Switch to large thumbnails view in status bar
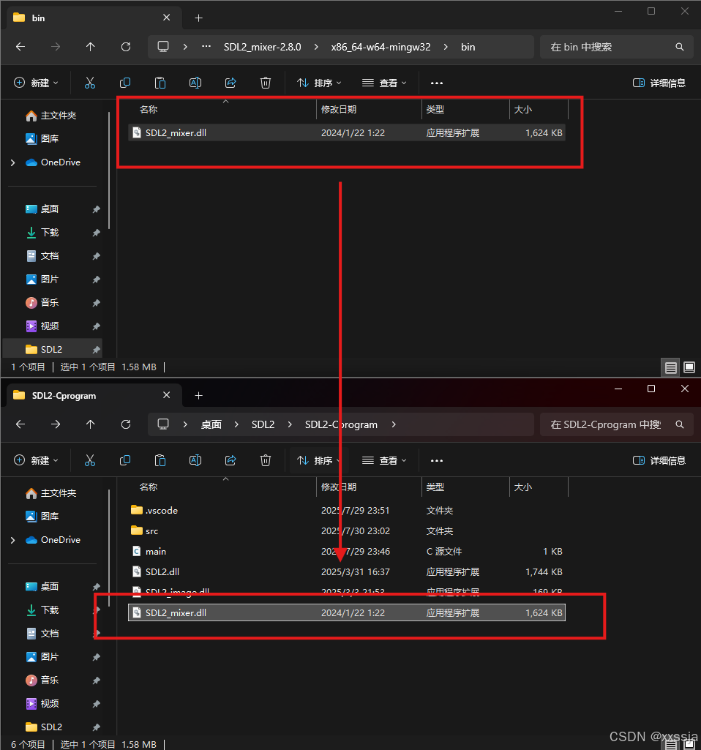This screenshot has height=750, width=701. click(689, 367)
